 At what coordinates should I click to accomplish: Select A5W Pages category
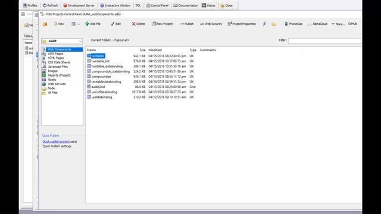(55, 53)
